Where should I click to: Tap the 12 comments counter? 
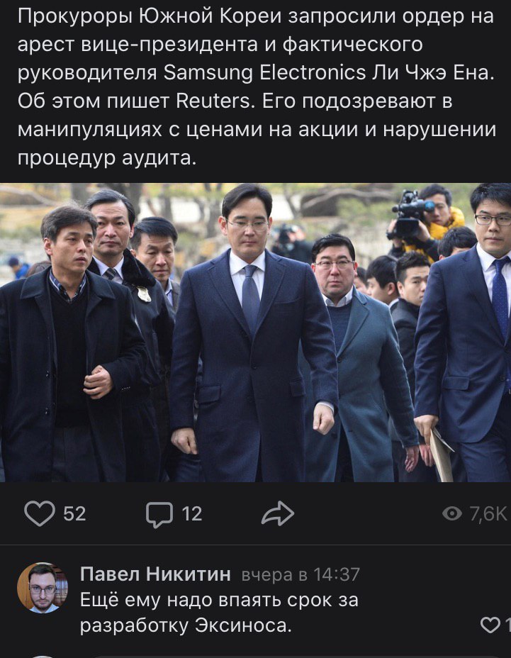192,513
